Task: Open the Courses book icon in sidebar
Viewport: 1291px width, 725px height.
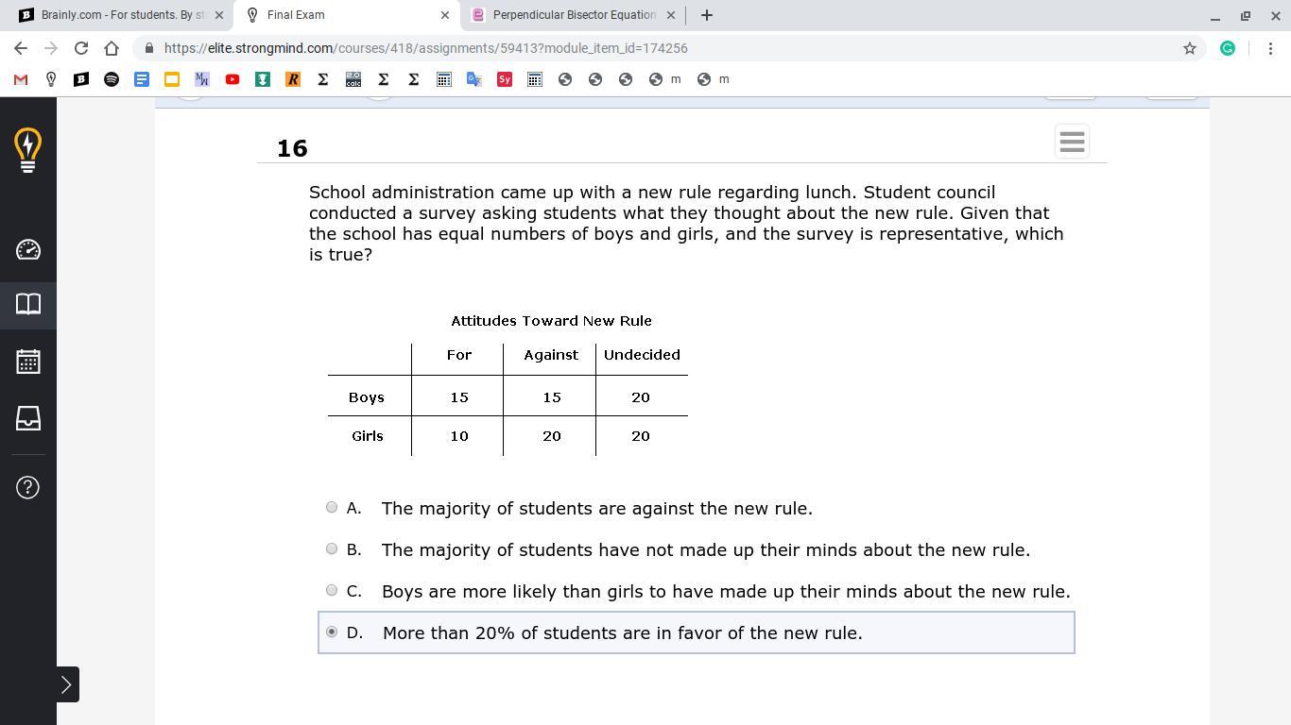Action: (28, 304)
